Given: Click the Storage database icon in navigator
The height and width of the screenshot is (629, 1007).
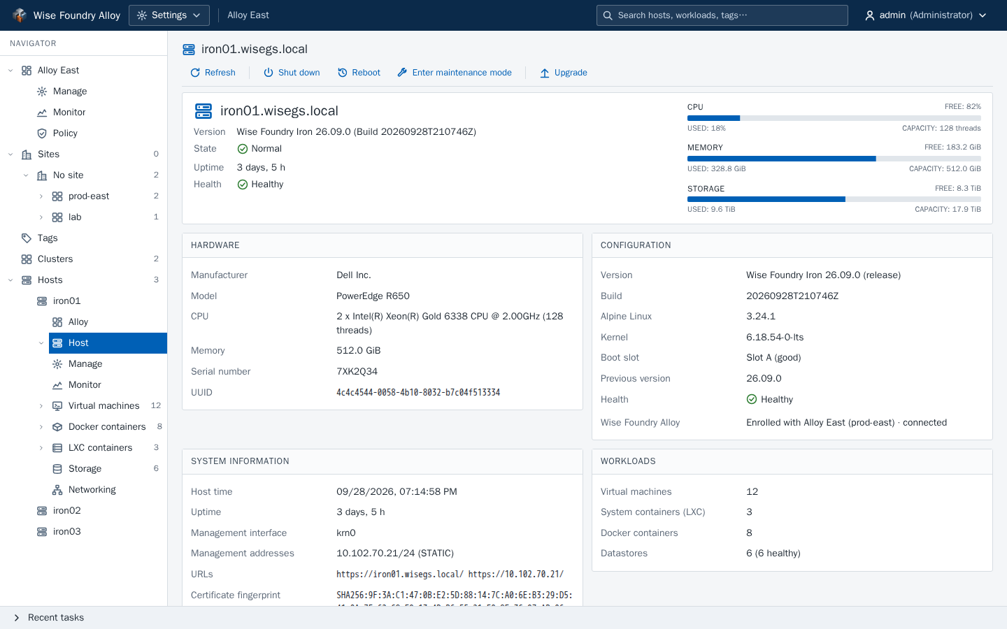Looking at the screenshot, I should pos(57,469).
